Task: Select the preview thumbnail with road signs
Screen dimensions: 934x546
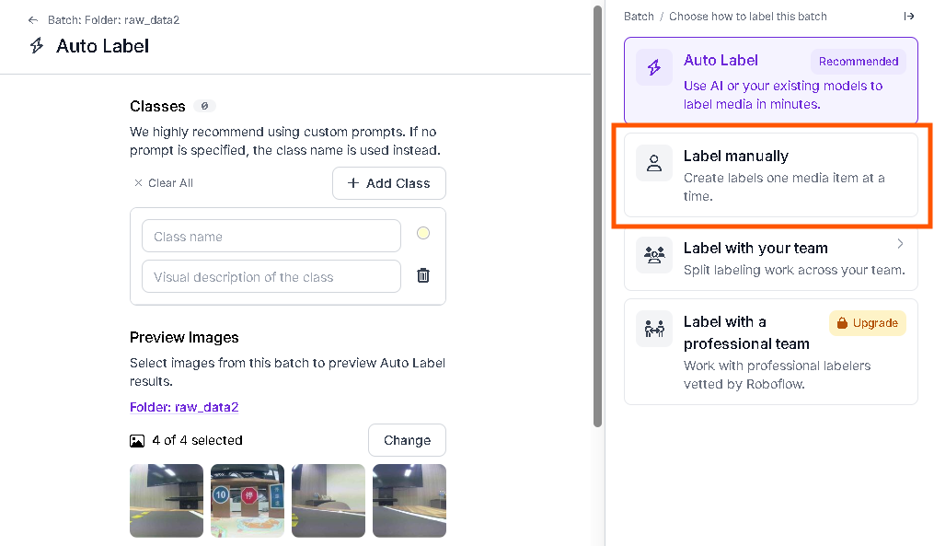Action: coord(248,501)
